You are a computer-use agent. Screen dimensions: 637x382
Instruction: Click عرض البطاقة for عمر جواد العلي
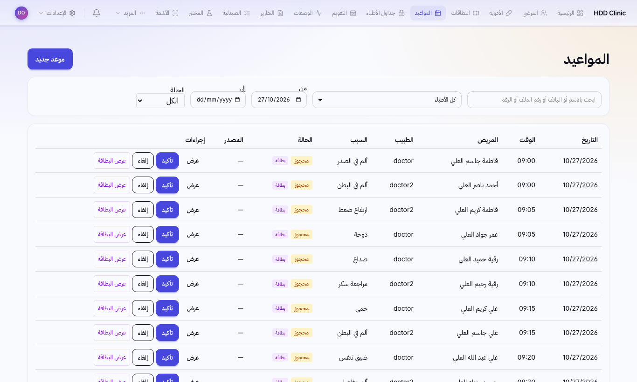112,234
